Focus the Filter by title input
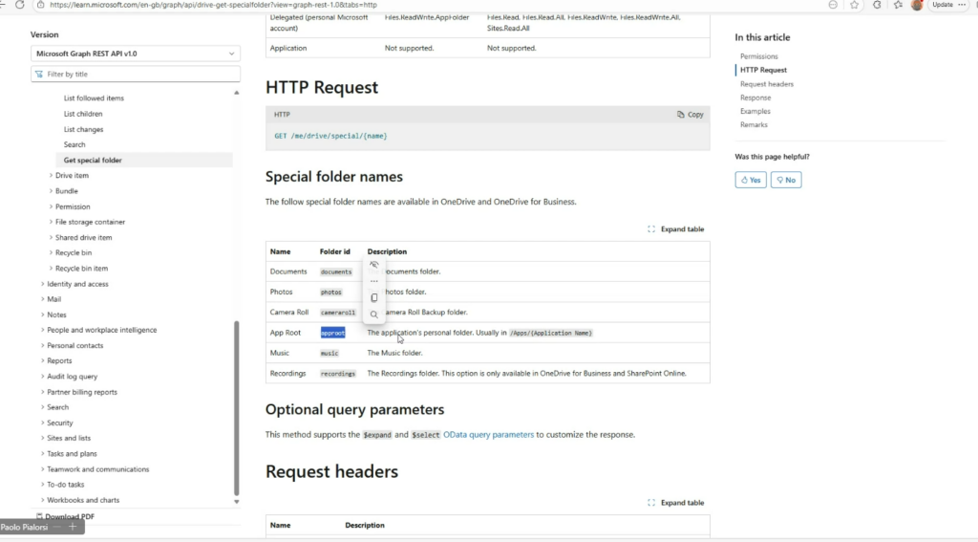This screenshot has width=978, height=542. (x=136, y=74)
